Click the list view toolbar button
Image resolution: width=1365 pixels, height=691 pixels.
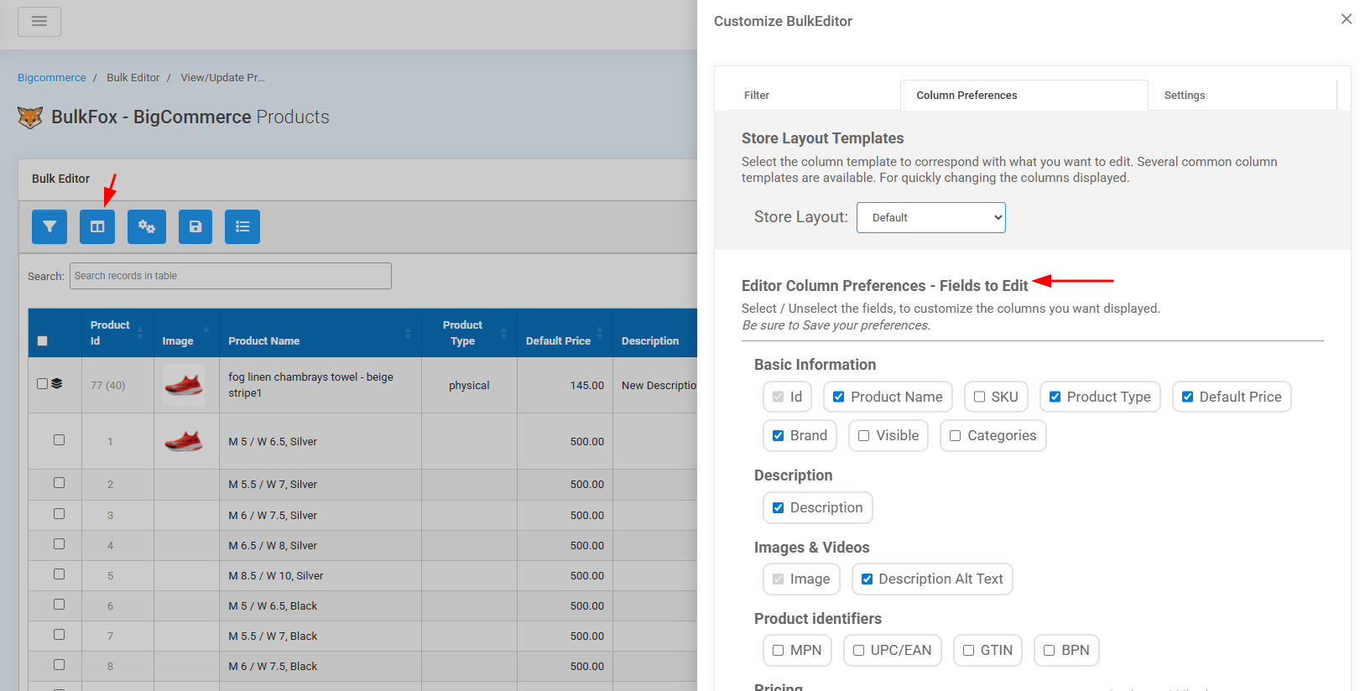tap(242, 226)
